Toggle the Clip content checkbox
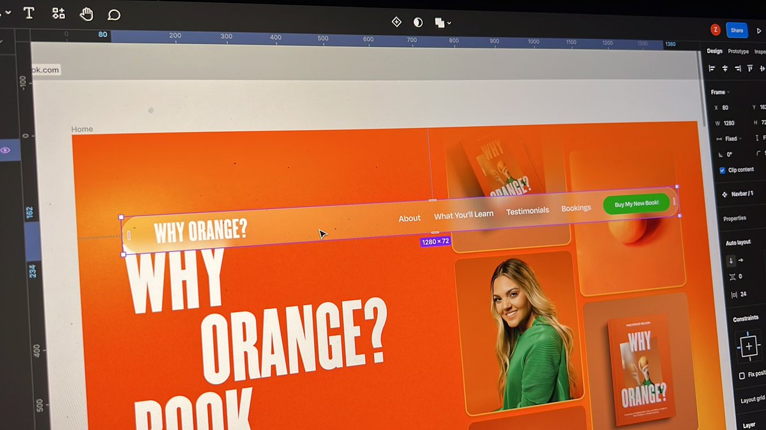The image size is (766, 430). coord(722,170)
